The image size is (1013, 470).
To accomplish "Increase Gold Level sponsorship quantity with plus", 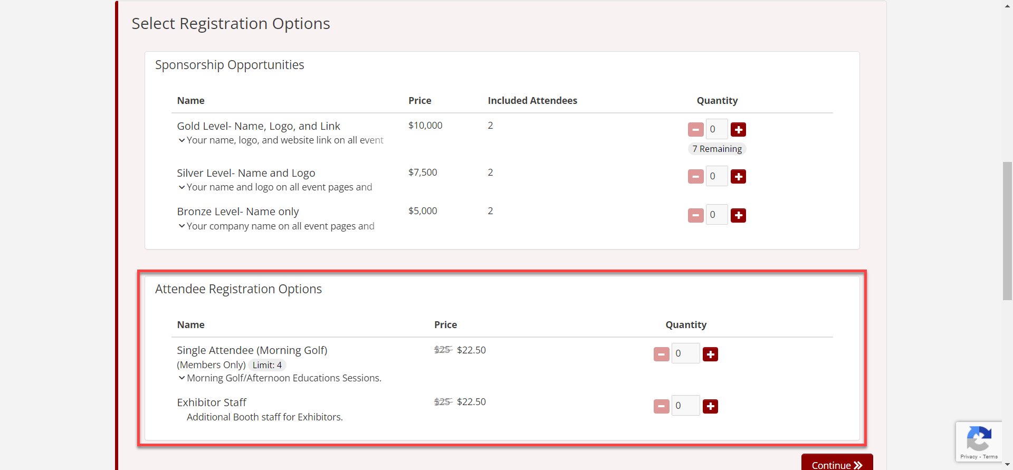I will click(x=738, y=130).
